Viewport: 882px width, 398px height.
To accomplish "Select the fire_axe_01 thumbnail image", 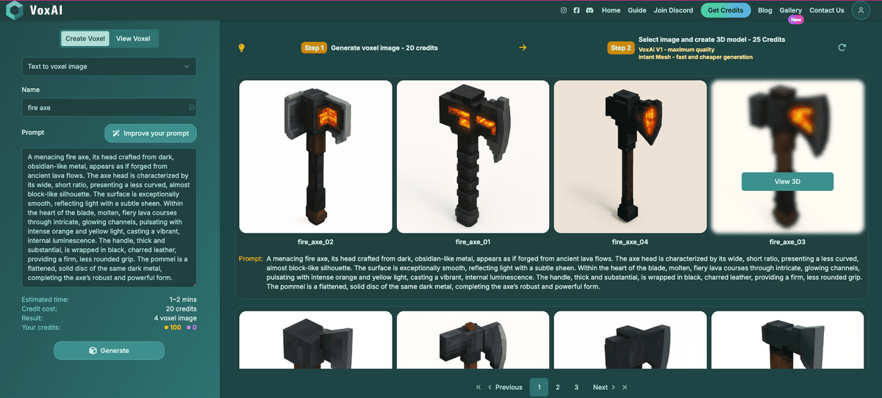I will [x=473, y=156].
